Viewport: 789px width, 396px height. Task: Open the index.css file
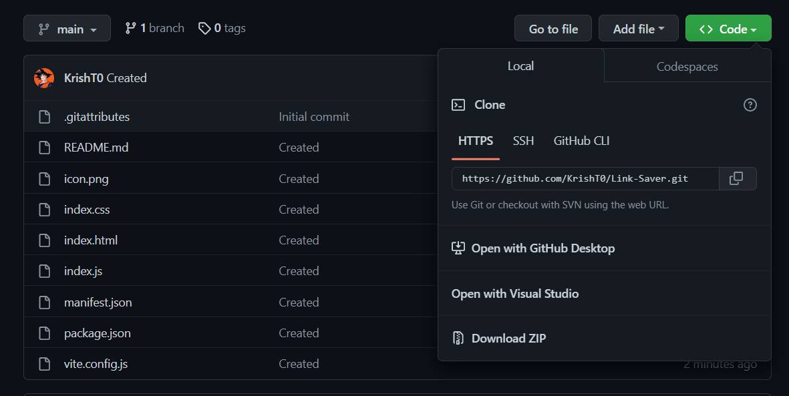click(x=87, y=210)
